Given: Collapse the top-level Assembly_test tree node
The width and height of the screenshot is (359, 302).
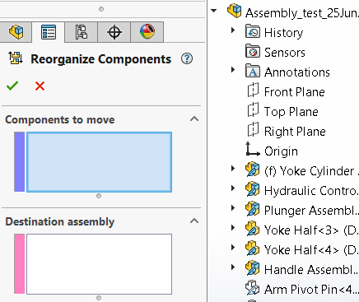Looking at the screenshot, I should point(214,11).
